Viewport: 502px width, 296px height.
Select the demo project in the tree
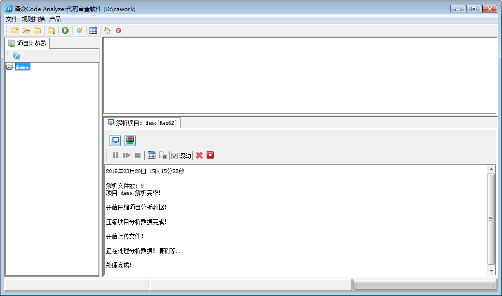pyautogui.click(x=22, y=67)
